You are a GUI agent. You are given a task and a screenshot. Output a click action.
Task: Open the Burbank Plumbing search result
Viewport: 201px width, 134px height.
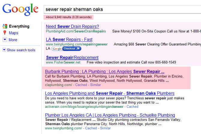[x=104, y=72]
